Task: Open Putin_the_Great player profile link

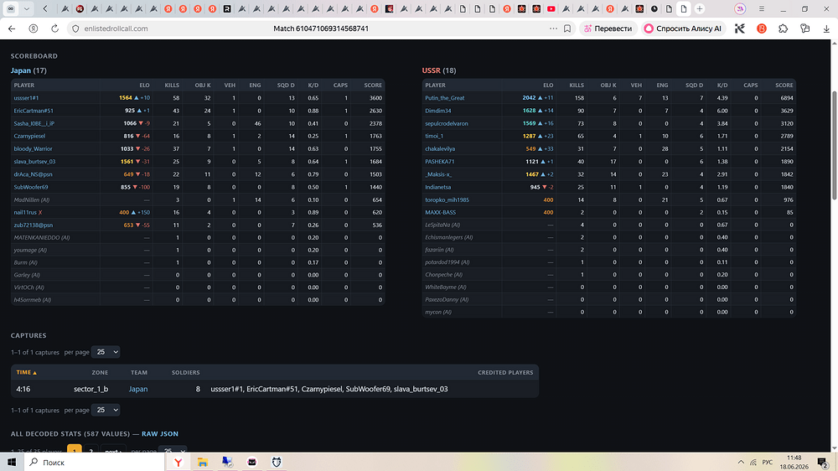Action: click(445, 98)
